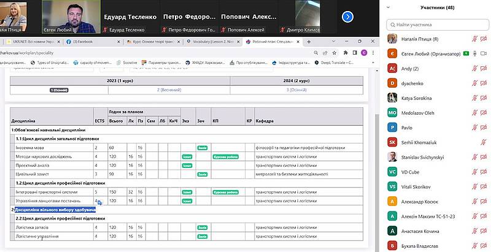Bookmark this page with the star icon

(x=334, y=53)
